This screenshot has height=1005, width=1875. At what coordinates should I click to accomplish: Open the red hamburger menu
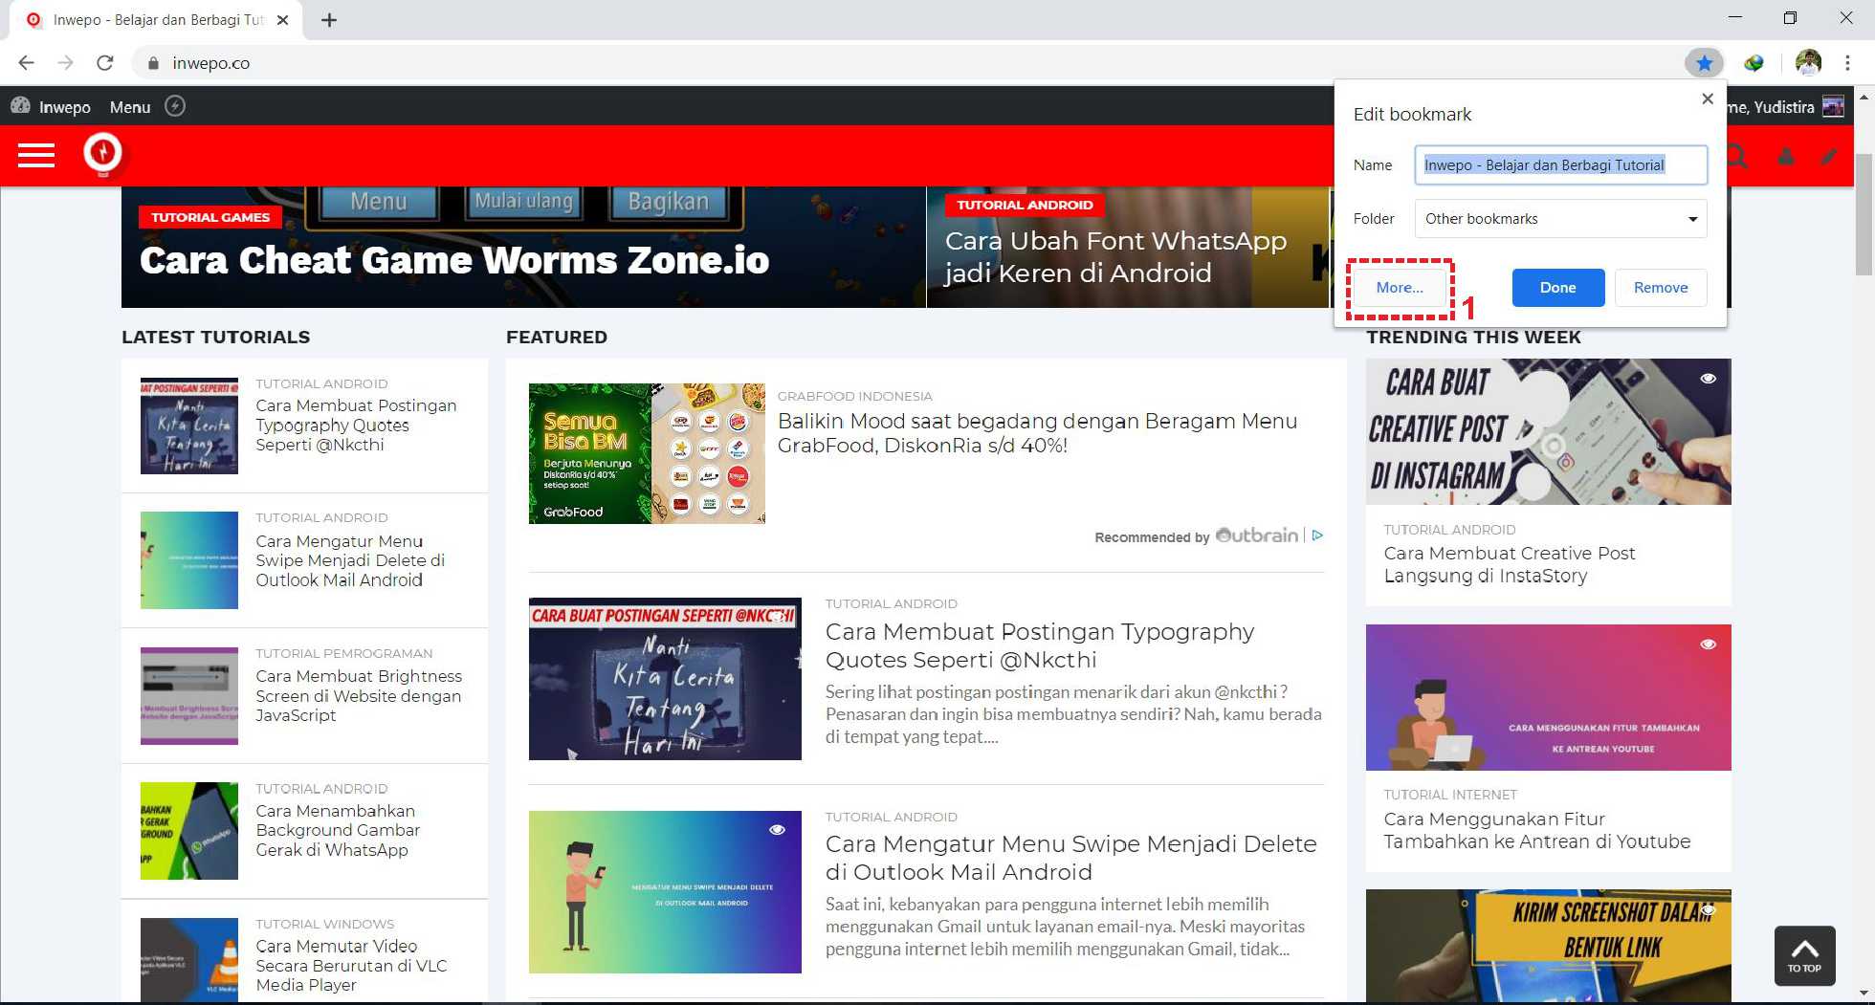[x=36, y=155]
